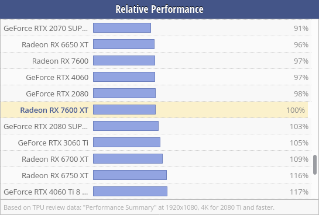Open the GeForce RTX 4060 entry
The width and height of the screenshot is (319, 215).
pyautogui.click(x=57, y=77)
